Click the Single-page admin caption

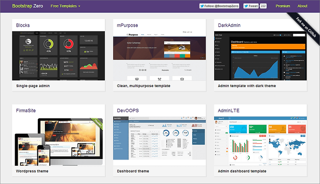click(33, 86)
